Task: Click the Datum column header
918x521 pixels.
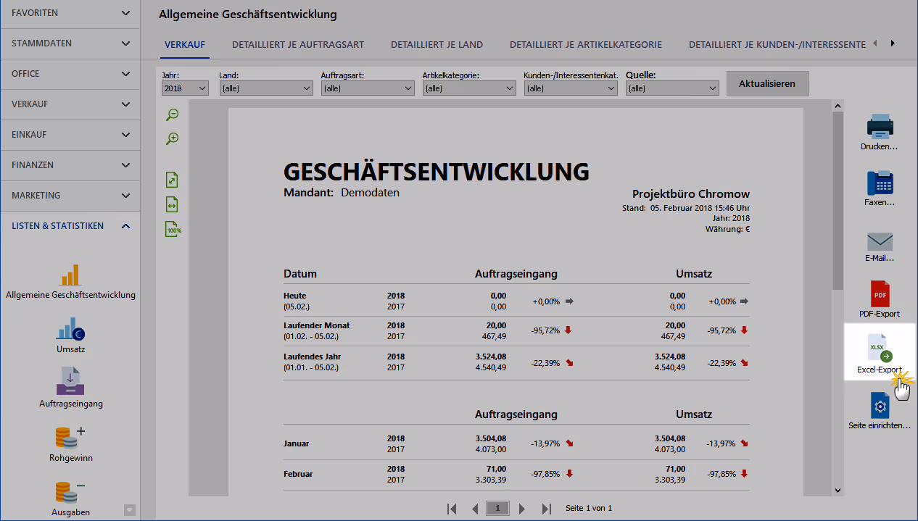Action: (300, 274)
